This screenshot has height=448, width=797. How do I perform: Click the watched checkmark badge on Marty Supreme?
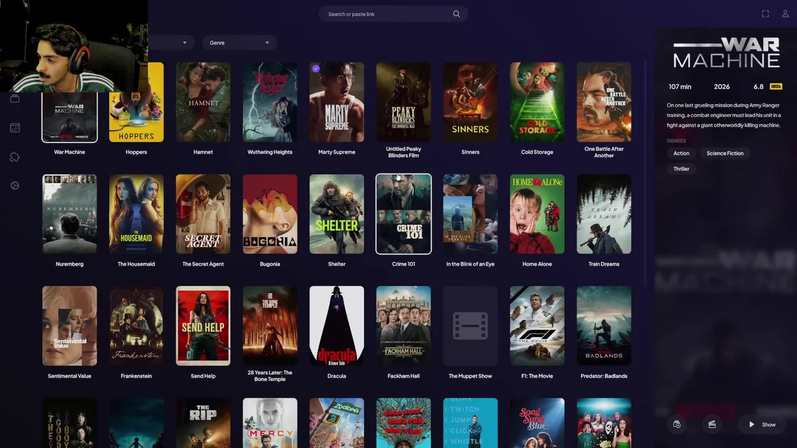[x=316, y=69]
